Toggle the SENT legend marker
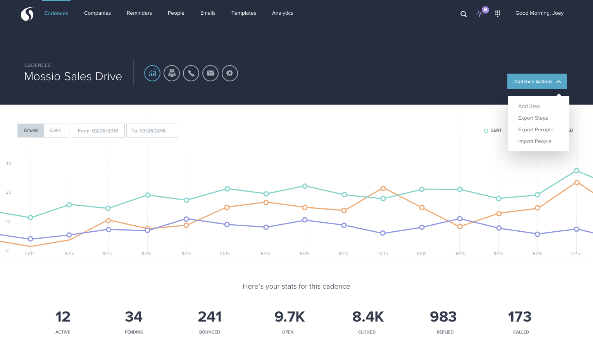Viewport: 593px width, 351px height. coord(486,131)
